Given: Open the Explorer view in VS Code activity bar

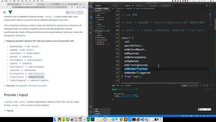Looking at the screenshot, I should point(91,6).
